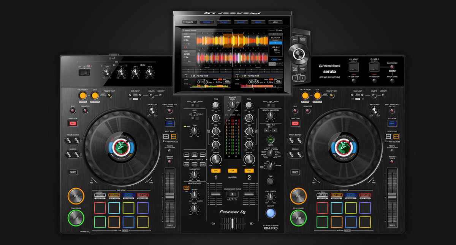The height and width of the screenshot is (245, 456).
Task: Open the SOURCE tab on the screen
Action: [189, 22]
